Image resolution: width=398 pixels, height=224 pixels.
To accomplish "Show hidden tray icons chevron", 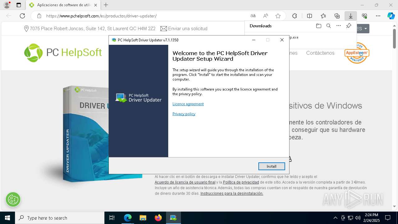I will click(x=335, y=218).
